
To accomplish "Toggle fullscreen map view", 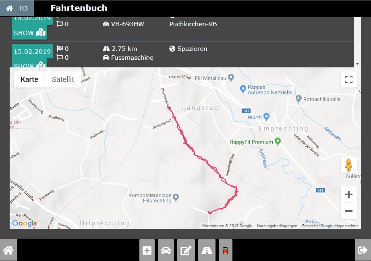I will click(349, 79).
